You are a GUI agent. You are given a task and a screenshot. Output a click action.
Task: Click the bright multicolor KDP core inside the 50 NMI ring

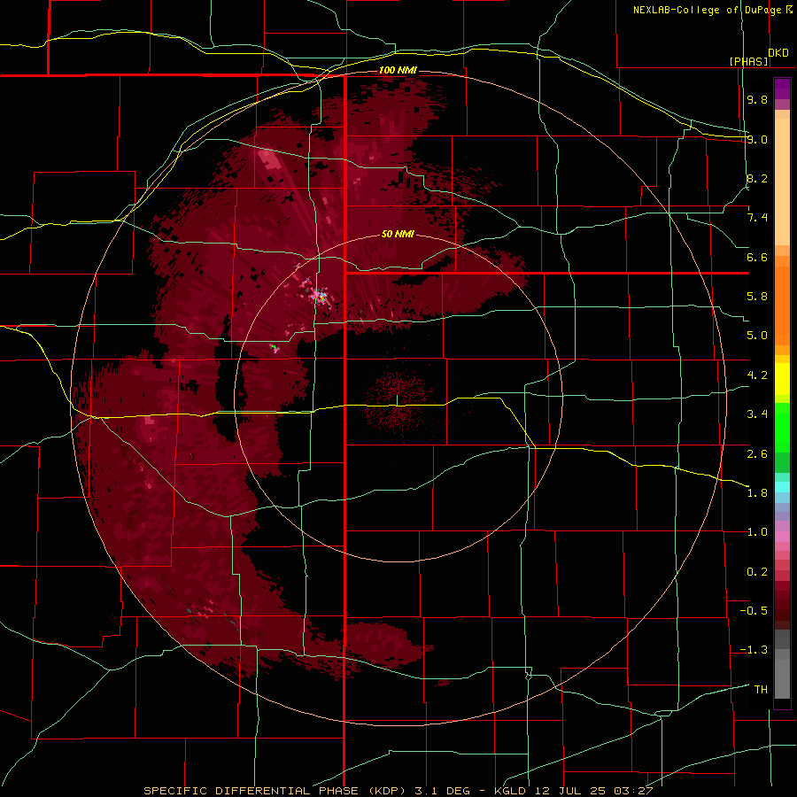coord(321,295)
